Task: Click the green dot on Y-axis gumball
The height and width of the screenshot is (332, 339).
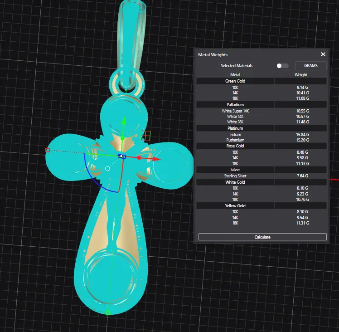Action: pos(122,138)
